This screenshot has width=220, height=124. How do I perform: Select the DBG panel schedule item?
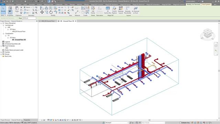[7, 48]
